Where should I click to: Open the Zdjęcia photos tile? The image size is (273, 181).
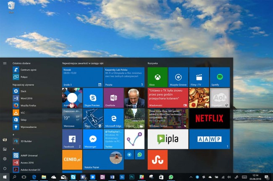click(134, 118)
